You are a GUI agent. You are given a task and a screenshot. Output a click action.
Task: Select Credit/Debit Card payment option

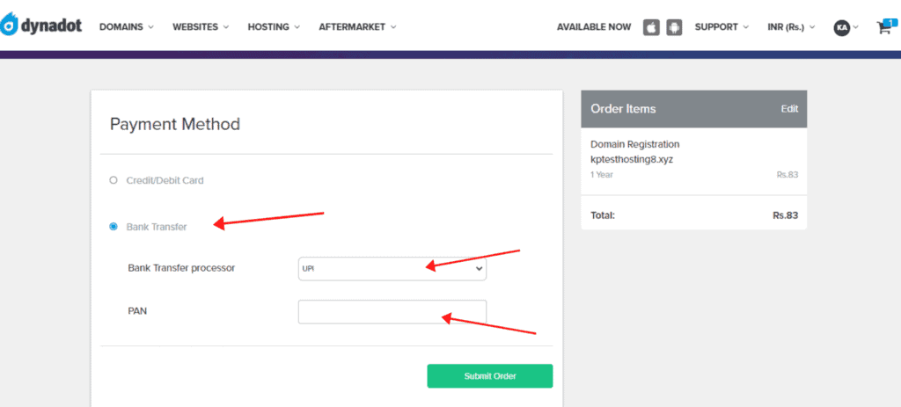click(114, 180)
